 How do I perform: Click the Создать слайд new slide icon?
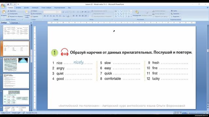[27, 12]
